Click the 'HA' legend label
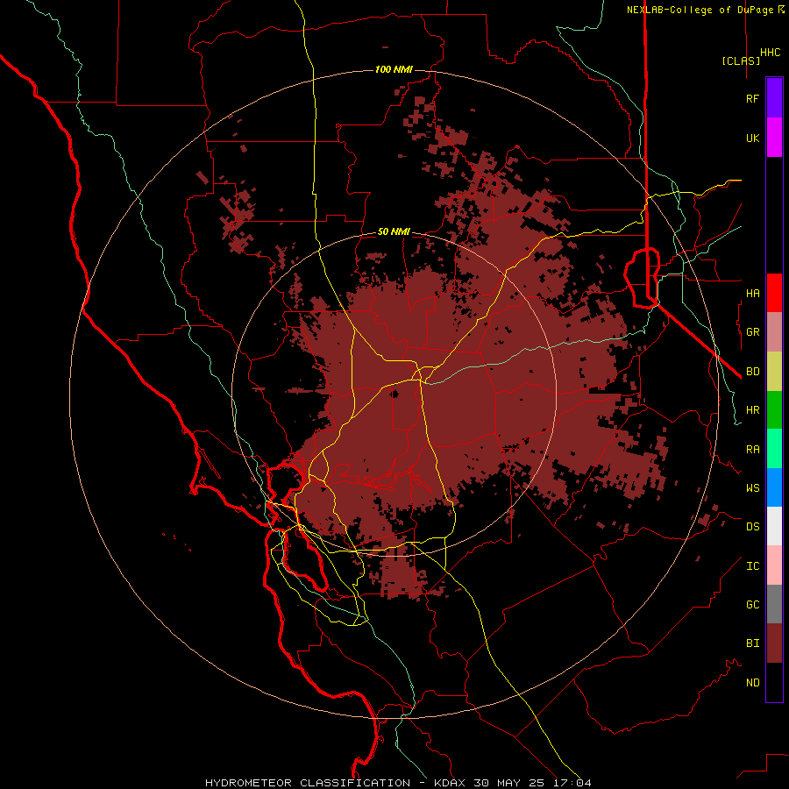 pos(752,293)
